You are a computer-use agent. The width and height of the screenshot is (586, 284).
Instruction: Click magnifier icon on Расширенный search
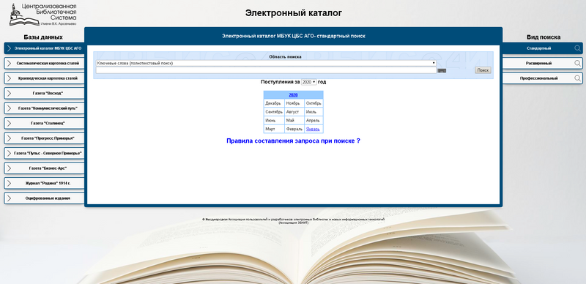click(x=578, y=63)
